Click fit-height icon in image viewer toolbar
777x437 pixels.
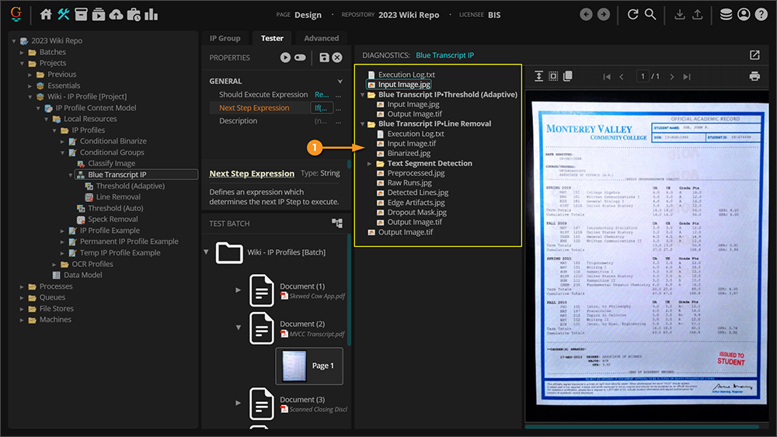[x=538, y=76]
